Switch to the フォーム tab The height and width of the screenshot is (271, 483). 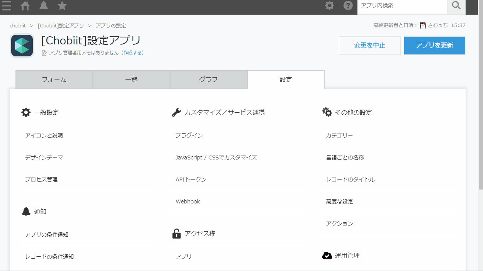point(54,80)
